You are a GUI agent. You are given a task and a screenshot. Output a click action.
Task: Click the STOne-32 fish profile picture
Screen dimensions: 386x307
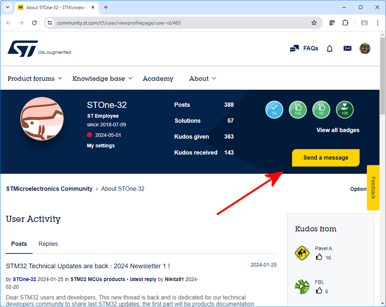pyautogui.click(x=42, y=118)
